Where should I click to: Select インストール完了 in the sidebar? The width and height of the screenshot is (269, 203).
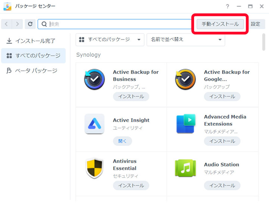[x=34, y=41]
